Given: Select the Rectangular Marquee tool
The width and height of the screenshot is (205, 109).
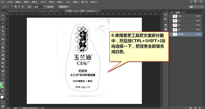Looking at the screenshot, I should (x=3, y=19).
